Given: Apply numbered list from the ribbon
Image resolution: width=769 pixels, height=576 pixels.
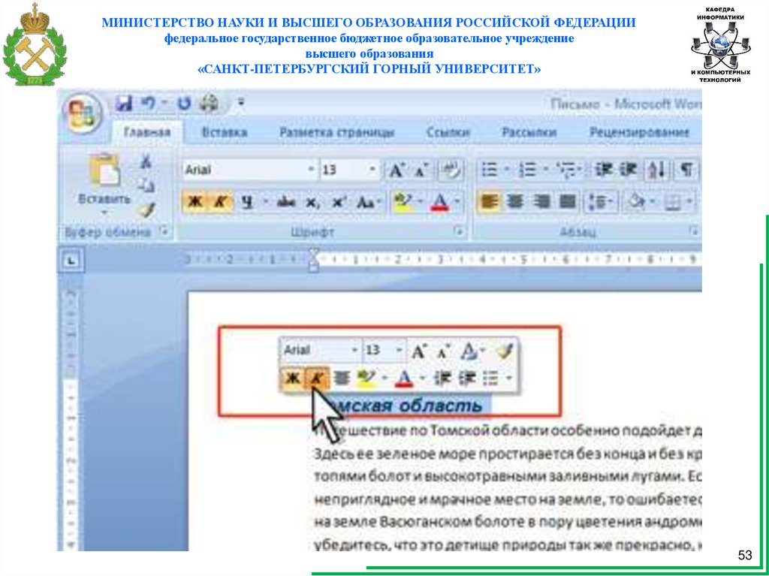Looking at the screenshot, I should pos(528,170).
